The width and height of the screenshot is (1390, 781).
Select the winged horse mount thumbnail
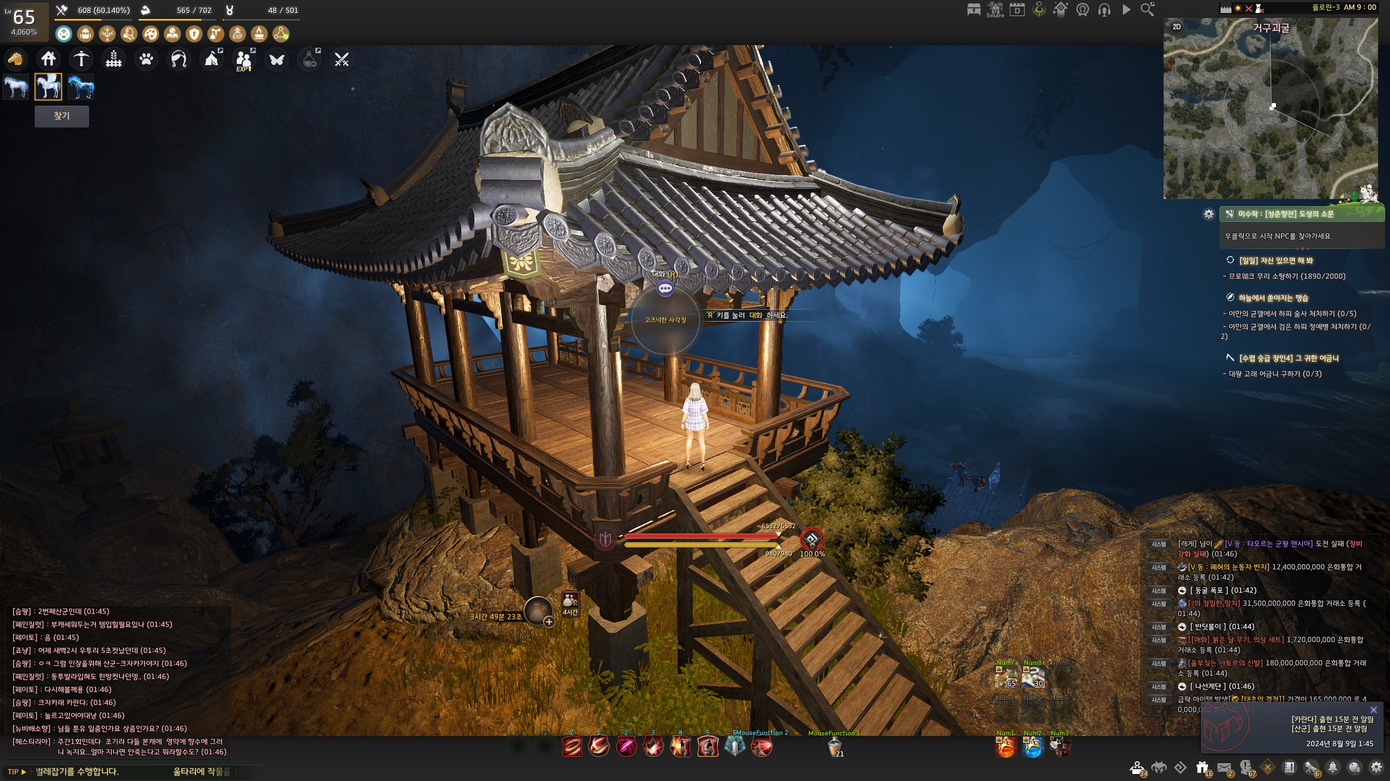pyautogui.click(x=48, y=87)
